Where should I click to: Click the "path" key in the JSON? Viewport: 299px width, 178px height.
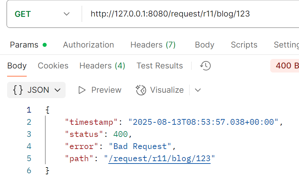click(x=79, y=158)
